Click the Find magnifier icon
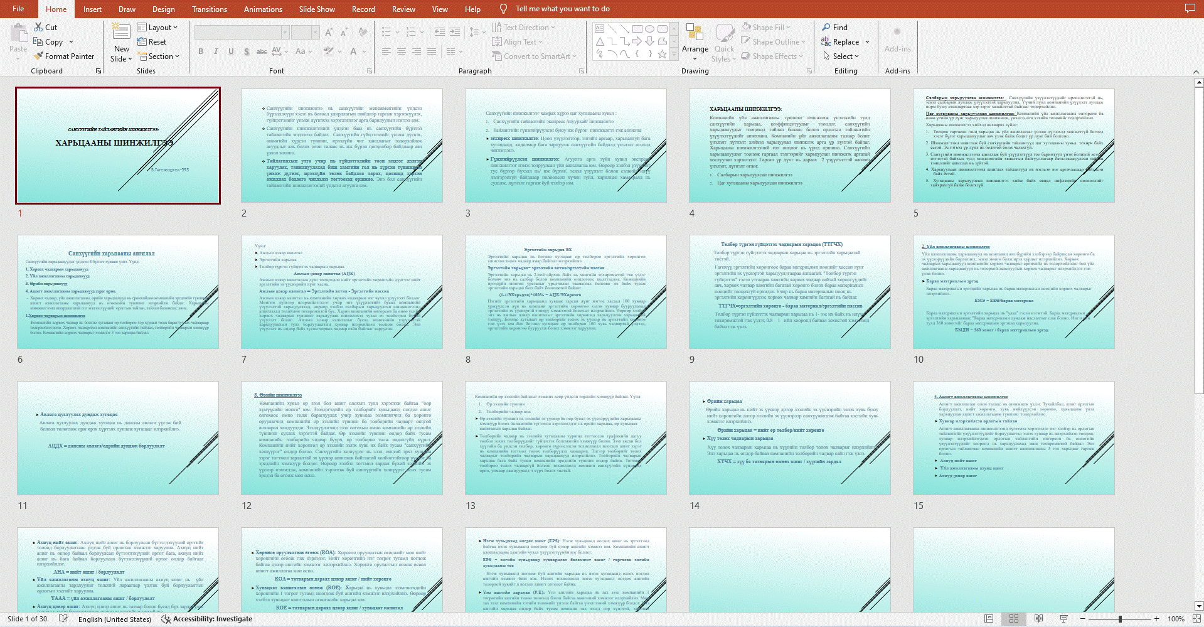 coord(826,27)
